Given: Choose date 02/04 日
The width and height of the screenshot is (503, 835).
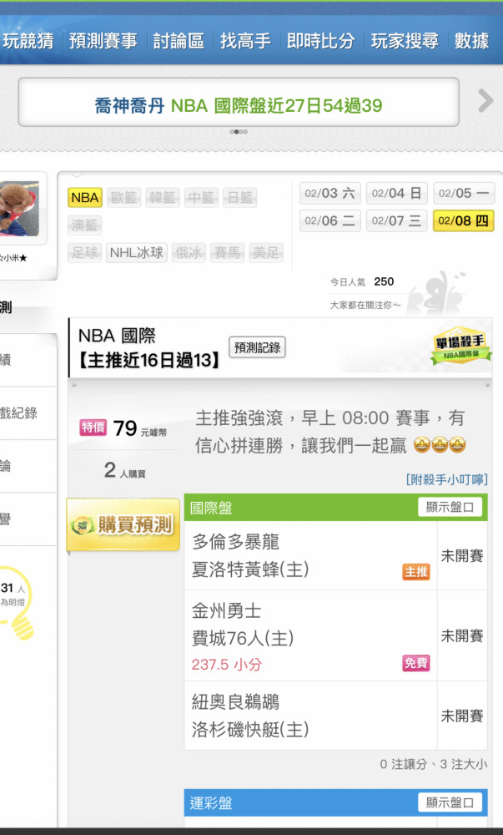Looking at the screenshot, I should [x=397, y=194].
